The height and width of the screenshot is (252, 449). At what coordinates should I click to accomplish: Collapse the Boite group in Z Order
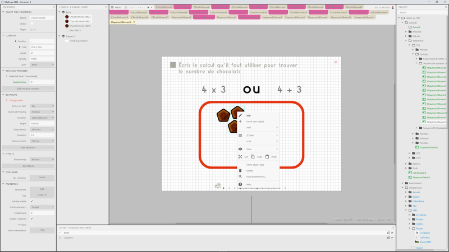pyautogui.click(x=59, y=12)
